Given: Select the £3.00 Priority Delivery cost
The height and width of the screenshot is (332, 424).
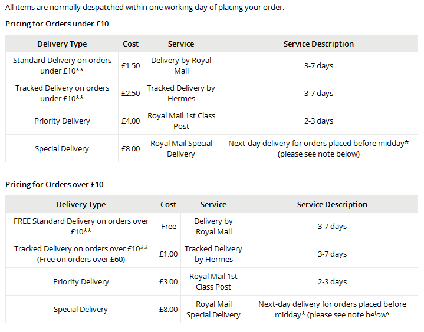Looking at the screenshot, I should tap(169, 281).
